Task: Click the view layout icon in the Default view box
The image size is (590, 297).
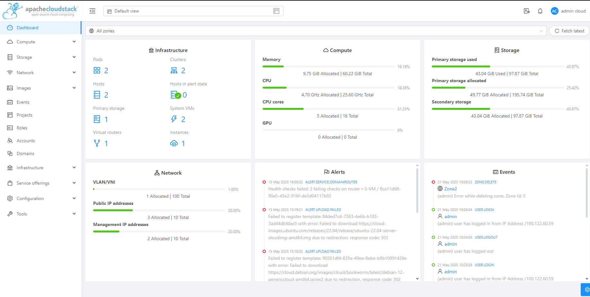Action: pyautogui.click(x=276, y=11)
